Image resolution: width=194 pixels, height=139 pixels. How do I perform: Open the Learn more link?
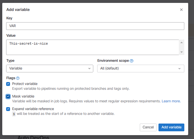pos(171,101)
